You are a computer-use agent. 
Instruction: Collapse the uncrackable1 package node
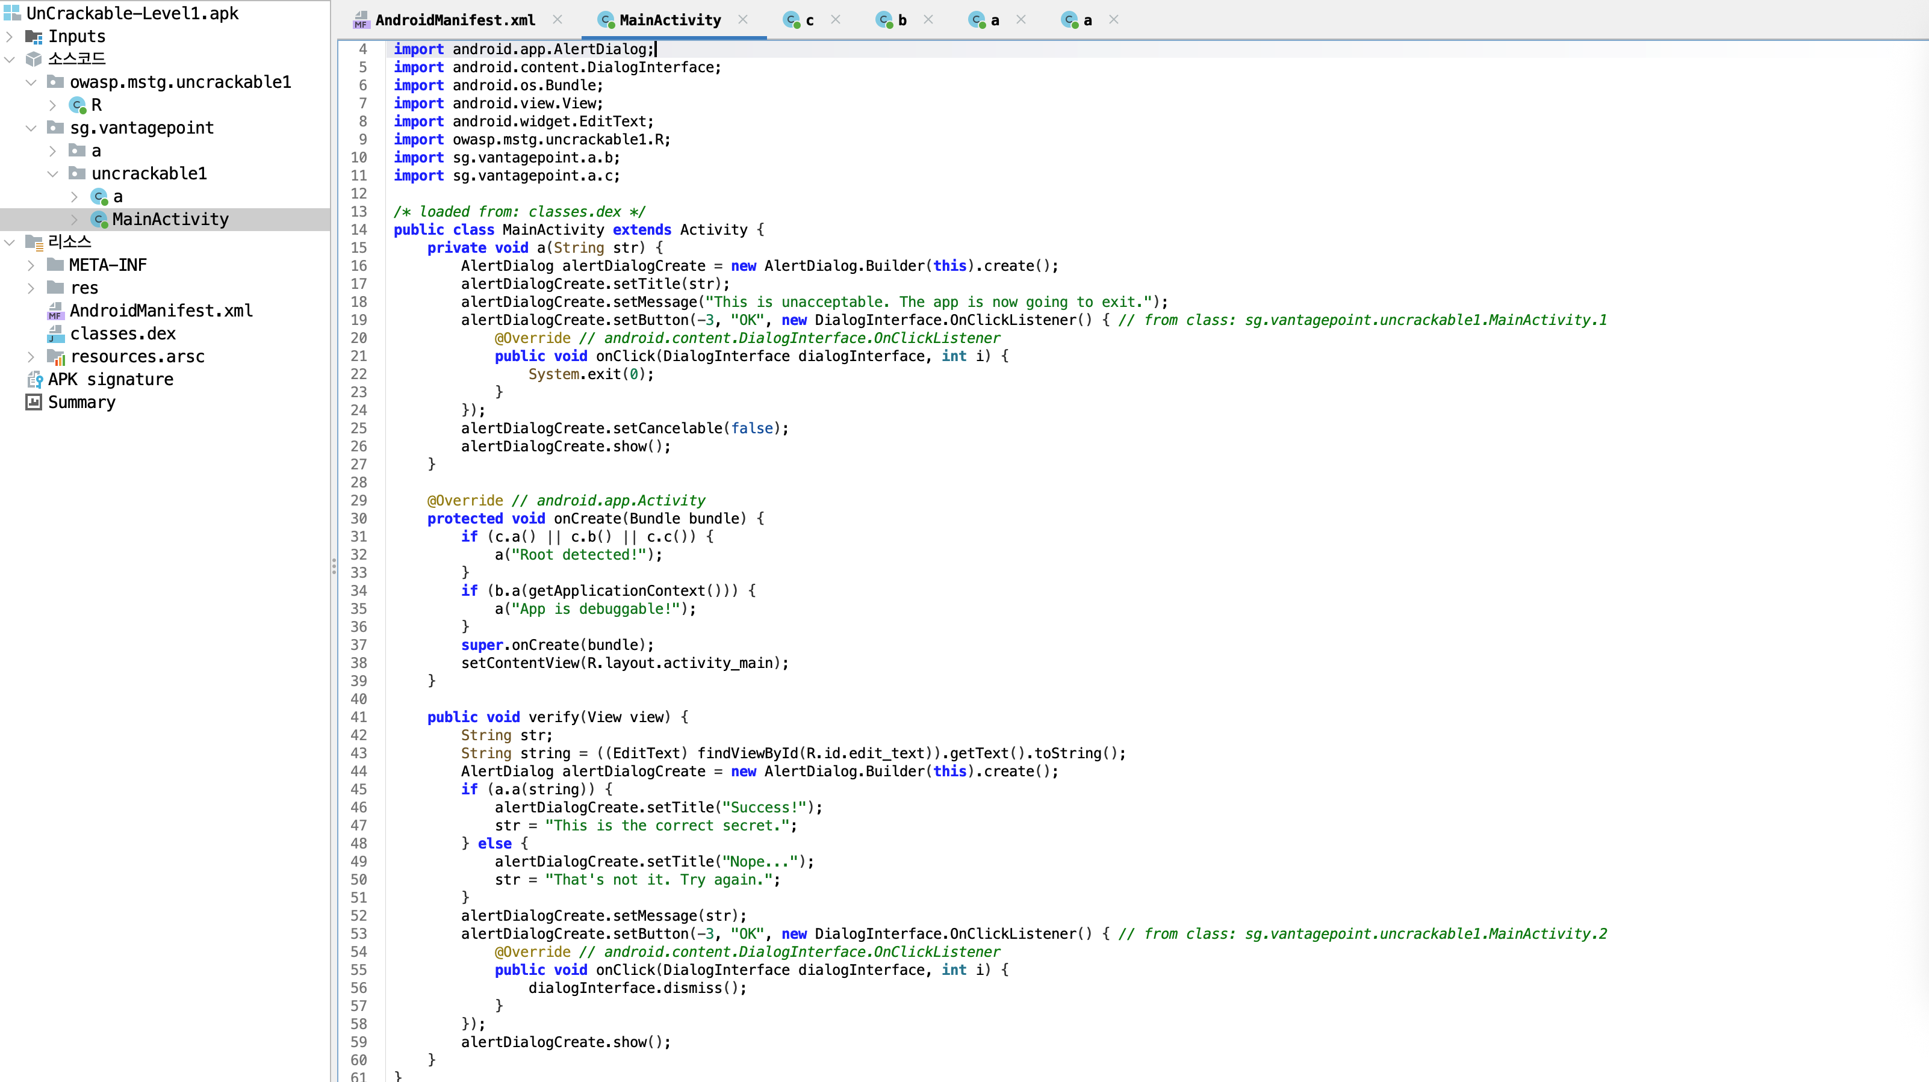(x=52, y=173)
